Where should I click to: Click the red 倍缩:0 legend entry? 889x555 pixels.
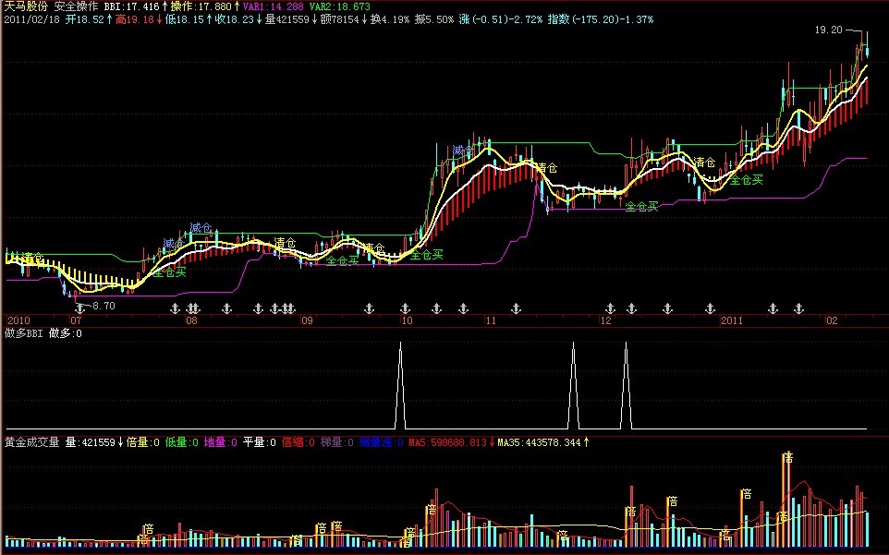[x=298, y=442]
